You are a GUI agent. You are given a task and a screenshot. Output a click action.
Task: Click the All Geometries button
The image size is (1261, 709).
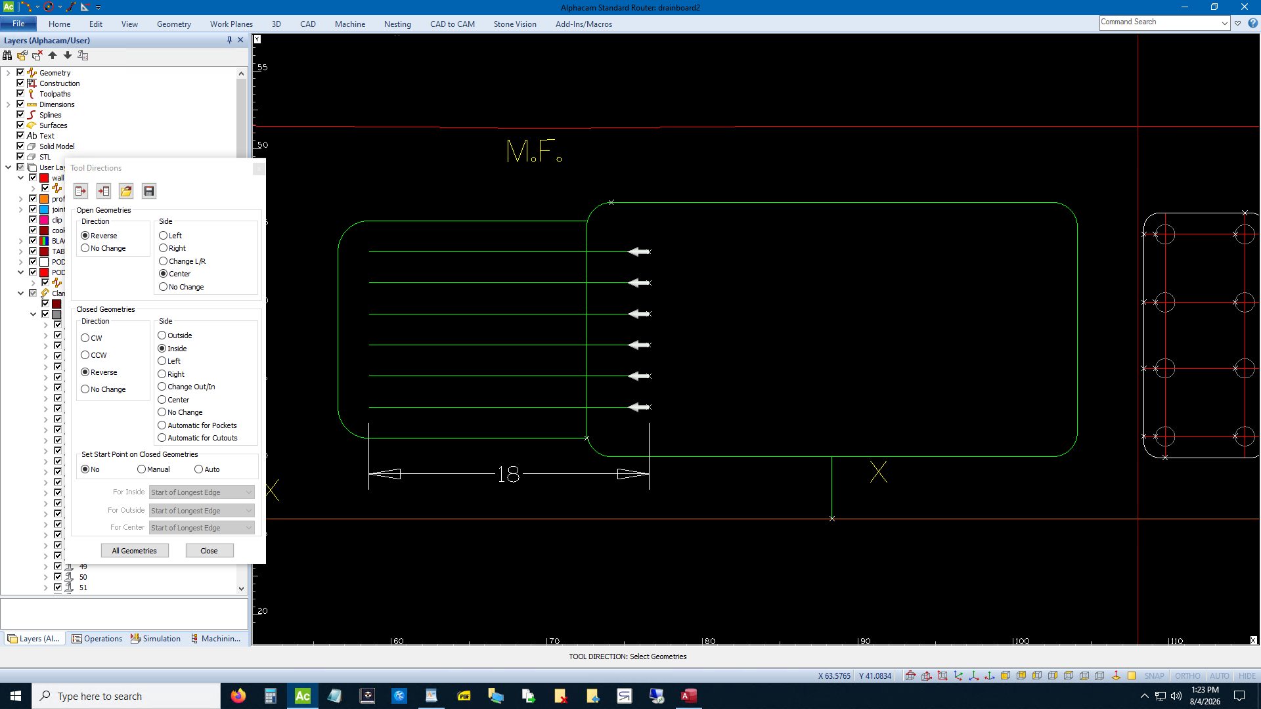(135, 551)
